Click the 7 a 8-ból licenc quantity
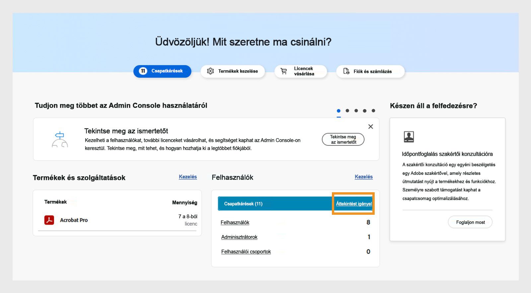The image size is (531, 293). pyautogui.click(x=188, y=220)
